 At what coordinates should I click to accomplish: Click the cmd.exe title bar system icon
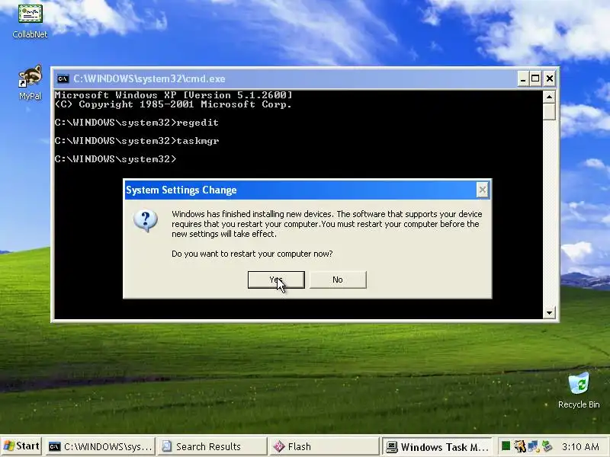click(63, 79)
